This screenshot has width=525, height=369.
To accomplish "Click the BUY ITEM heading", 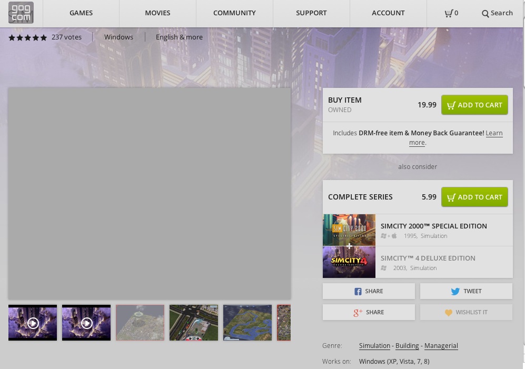I will coord(345,100).
